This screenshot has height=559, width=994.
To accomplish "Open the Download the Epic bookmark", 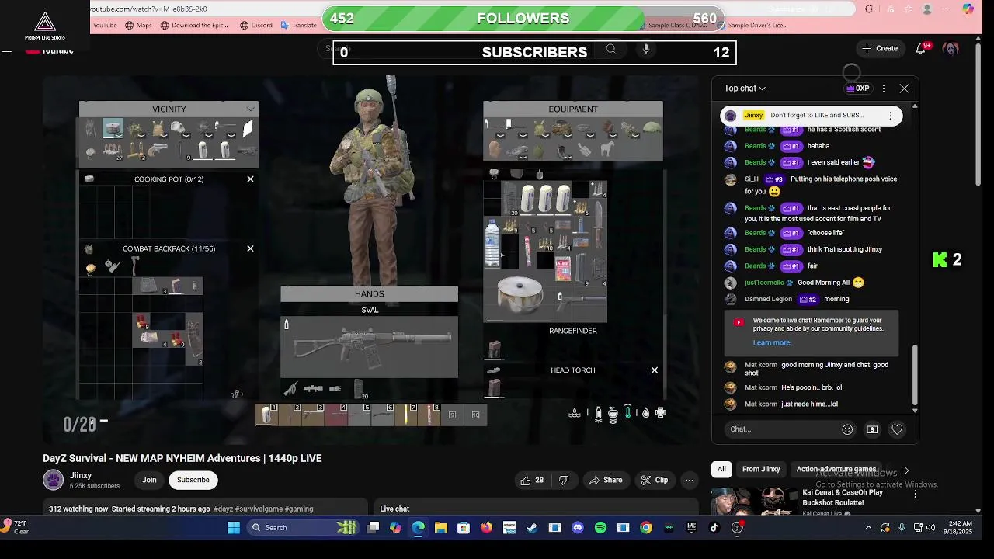I will click(x=194, y=25).
